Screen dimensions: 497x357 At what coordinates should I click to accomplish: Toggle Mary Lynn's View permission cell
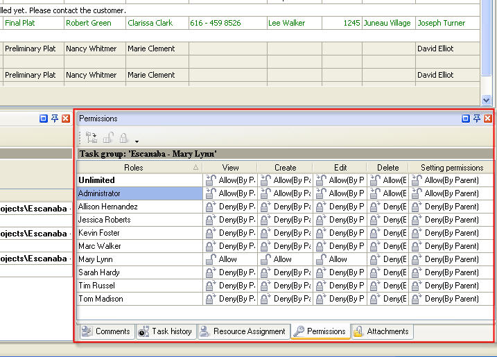[229, 259]
